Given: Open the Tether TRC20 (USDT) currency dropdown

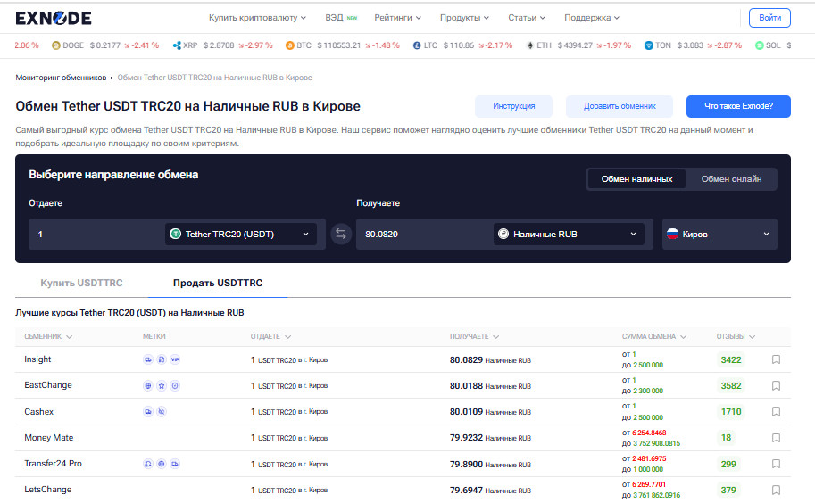Looking at the screenshot, I should [x=240, y=235].
